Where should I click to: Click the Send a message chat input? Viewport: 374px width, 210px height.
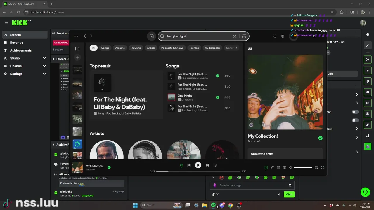coord(252,185)
